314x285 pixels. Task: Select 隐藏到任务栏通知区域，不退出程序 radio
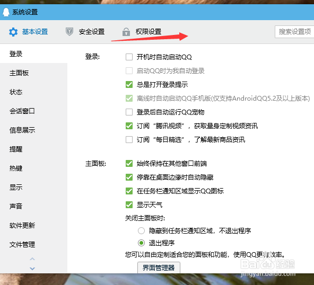(x=141, y=231)
